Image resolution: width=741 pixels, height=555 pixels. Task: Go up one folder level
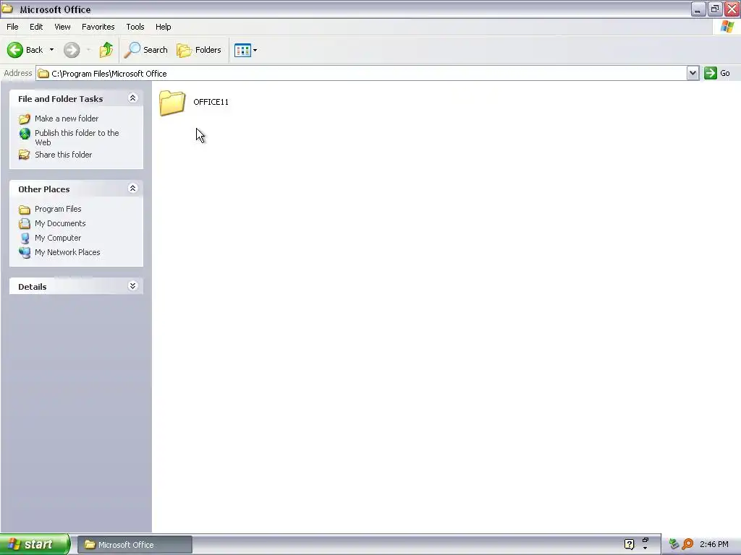[x=106, y=50]
